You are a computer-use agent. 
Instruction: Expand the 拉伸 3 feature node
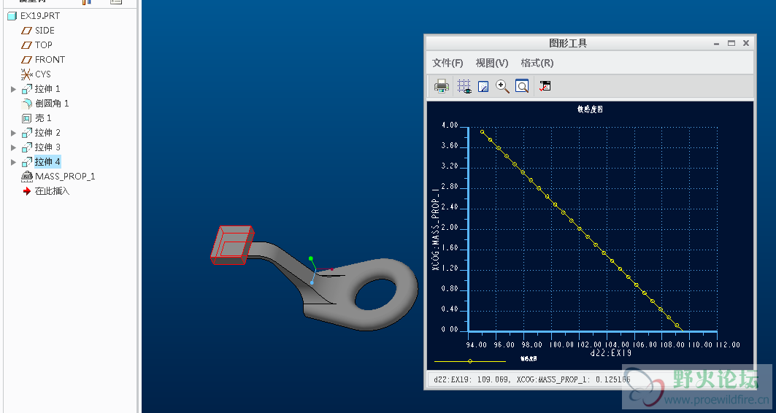pyautogui.click(x=13, y=147)
